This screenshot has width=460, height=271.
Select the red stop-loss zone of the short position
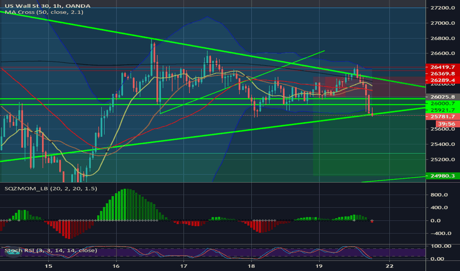369,87
